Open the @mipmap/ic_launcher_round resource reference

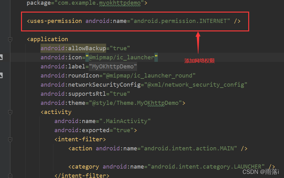(149, 76)
